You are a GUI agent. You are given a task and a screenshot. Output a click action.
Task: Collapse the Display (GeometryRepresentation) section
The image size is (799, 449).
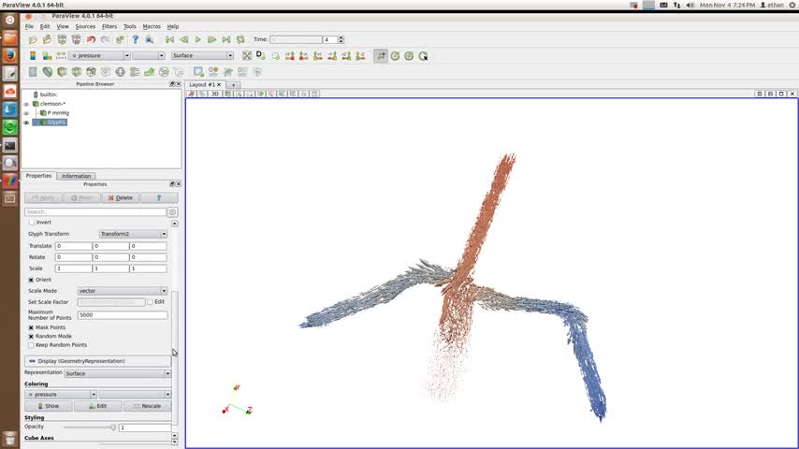click(98, 361)
